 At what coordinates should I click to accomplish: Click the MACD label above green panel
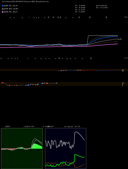8,126
